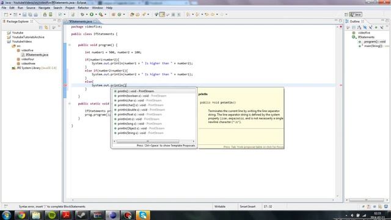Select JRE System Library node
391x220 pixels.
36,68
